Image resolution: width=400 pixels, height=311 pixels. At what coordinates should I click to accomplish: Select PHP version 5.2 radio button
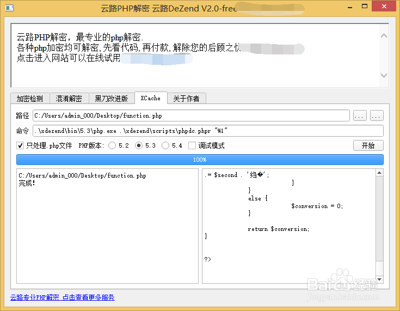(x=112, y=145)
